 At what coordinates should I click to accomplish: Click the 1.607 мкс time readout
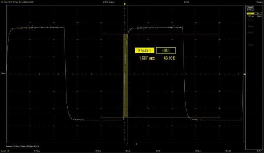point(147,58)
